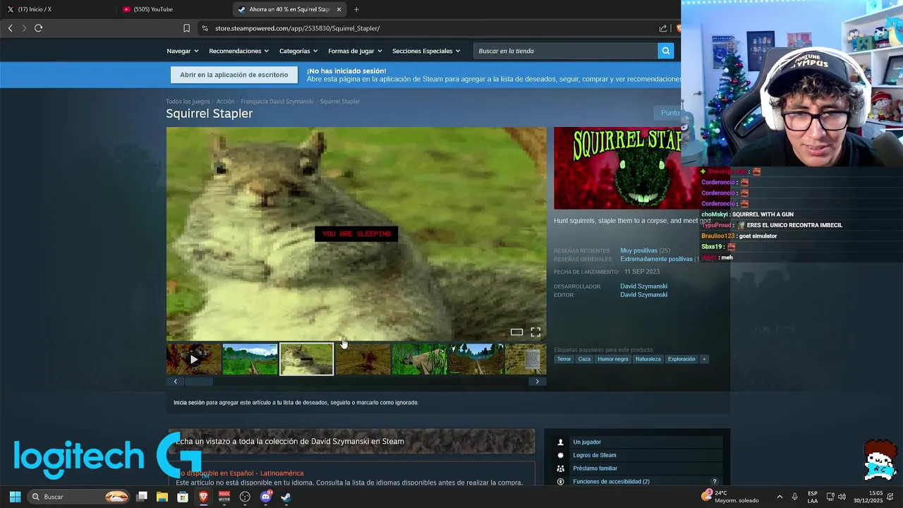Expand the Secciones Especiales dropdown
The image size is (903, 508).
click(426, 51)
